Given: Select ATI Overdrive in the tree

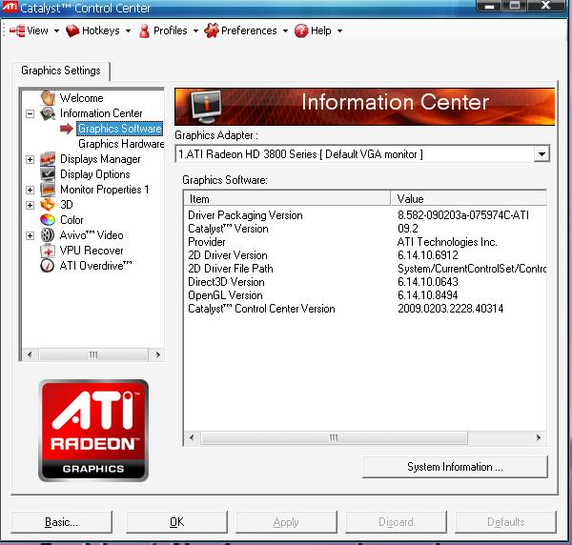Looking at the screenshot, I should (95, 266).
